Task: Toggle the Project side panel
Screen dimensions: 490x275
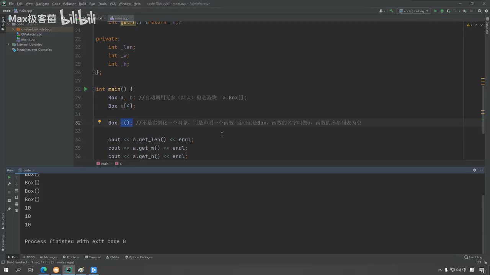Action: tap(3, 24)
